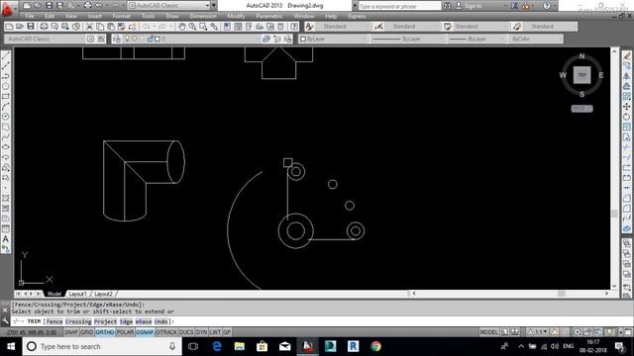The image size is (634, 356).
Task: Switch to the Layout2 tab
Action: pos(103,294)
